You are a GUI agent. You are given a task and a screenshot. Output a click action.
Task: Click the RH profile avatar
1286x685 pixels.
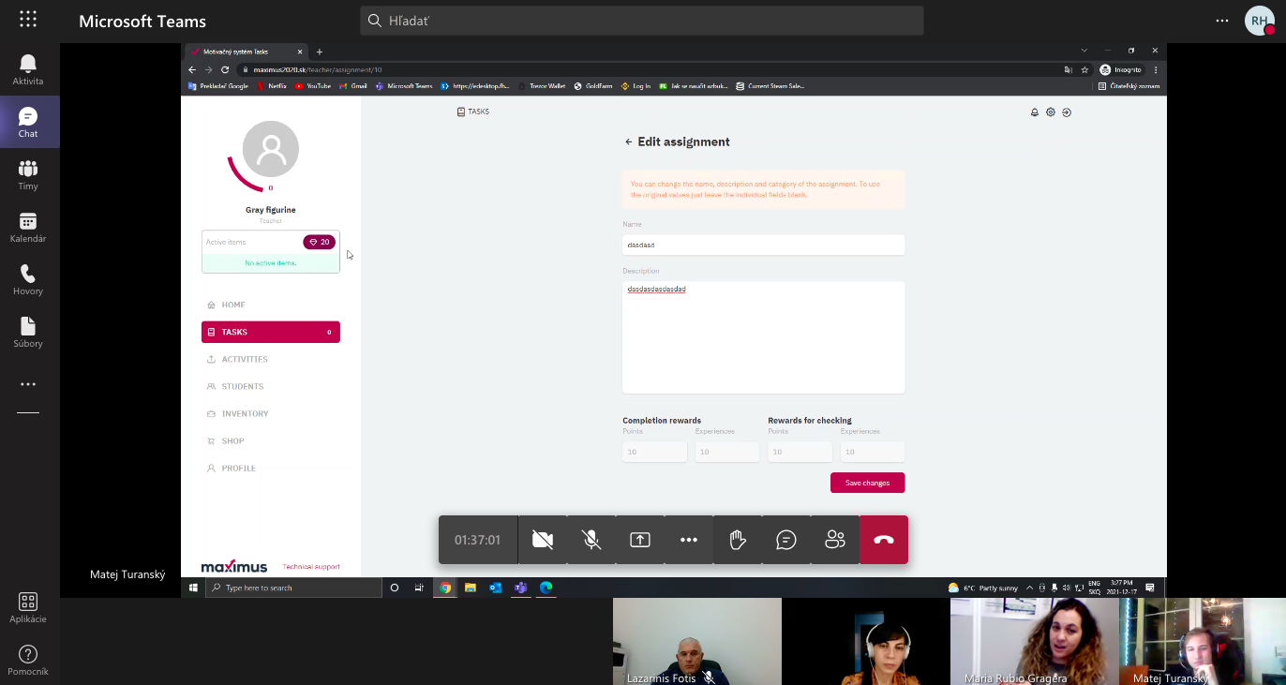tap(1259, 21)
